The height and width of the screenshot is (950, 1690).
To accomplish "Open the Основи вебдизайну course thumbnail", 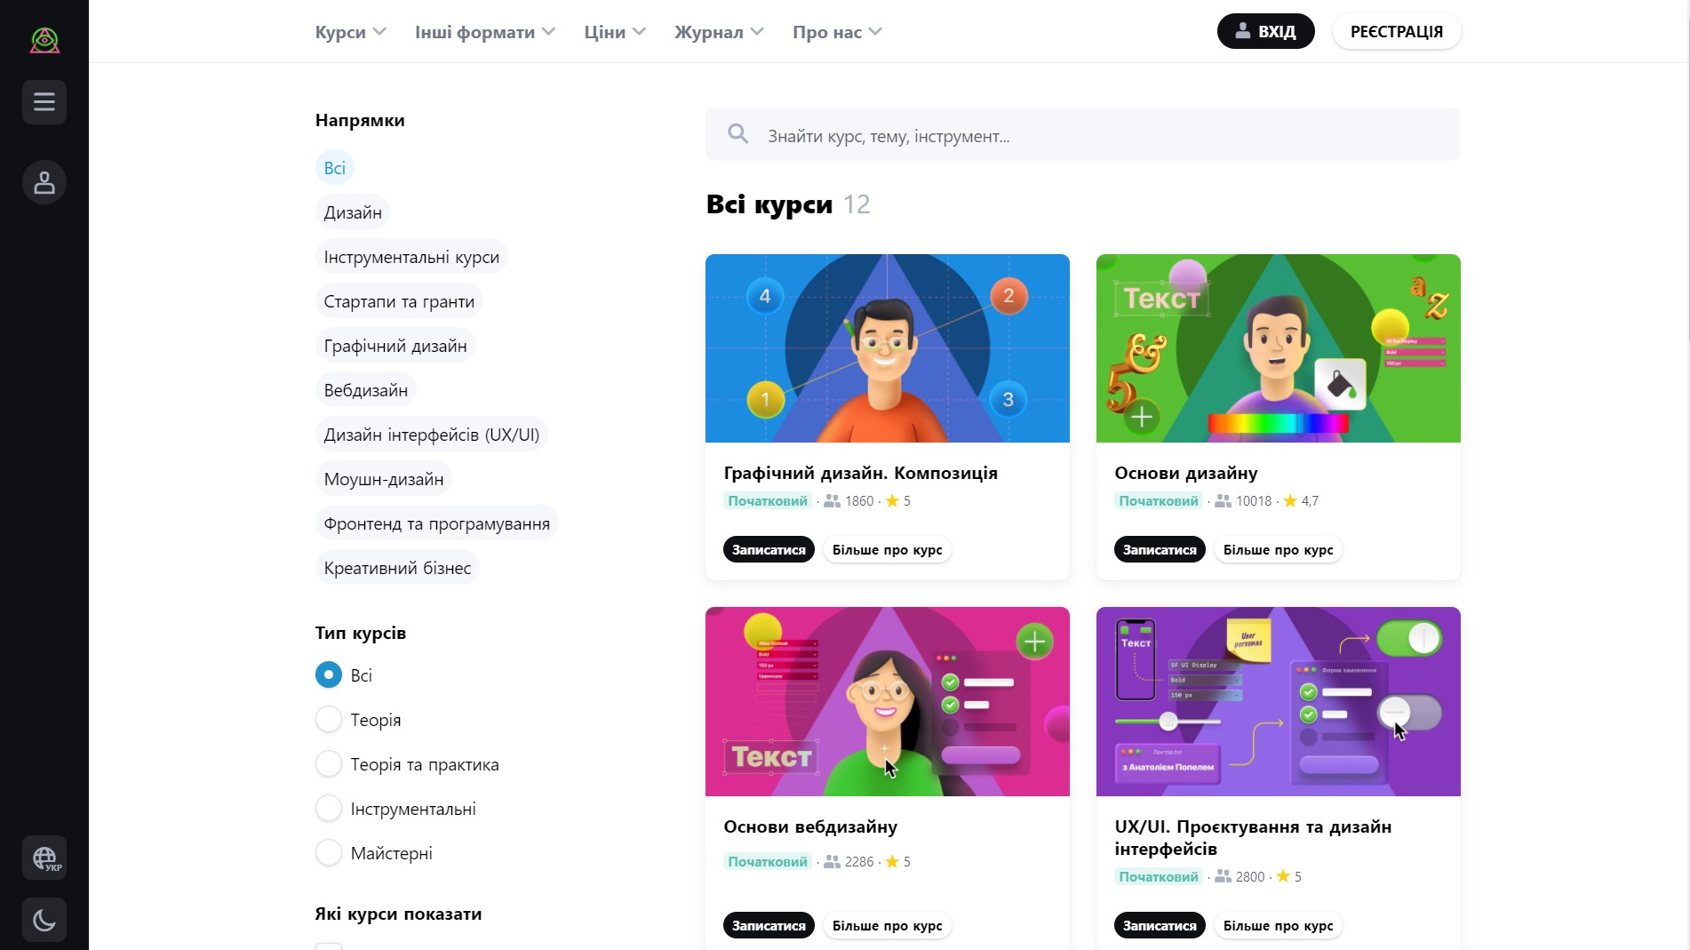I will click(x=887, y=701).
